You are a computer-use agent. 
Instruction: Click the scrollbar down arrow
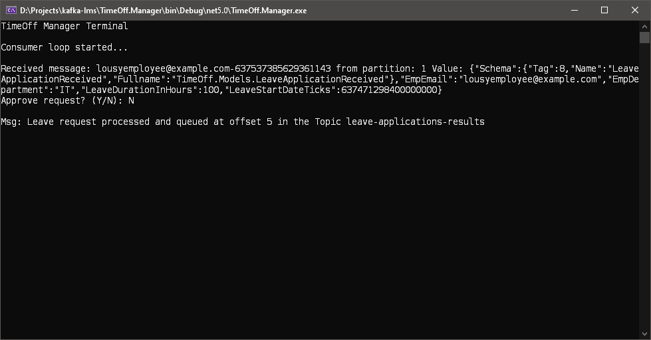pyautogui.click(x=644, y=334)
